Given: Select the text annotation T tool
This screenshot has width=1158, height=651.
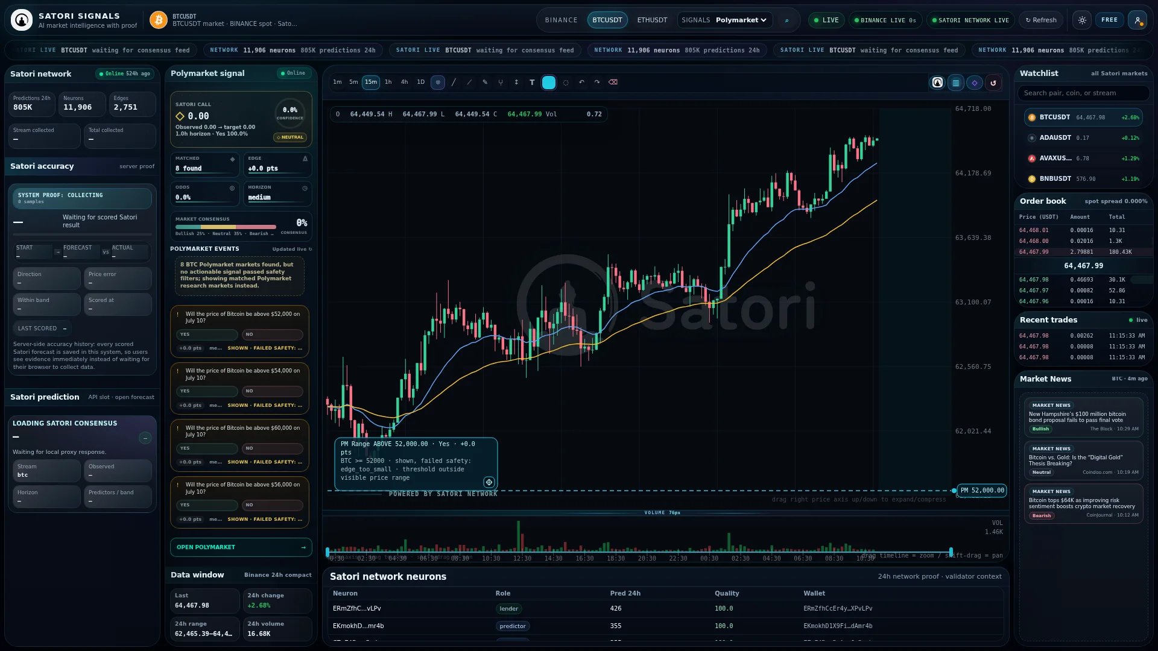Looking at the screenshot, I should [x=532, y=83].
